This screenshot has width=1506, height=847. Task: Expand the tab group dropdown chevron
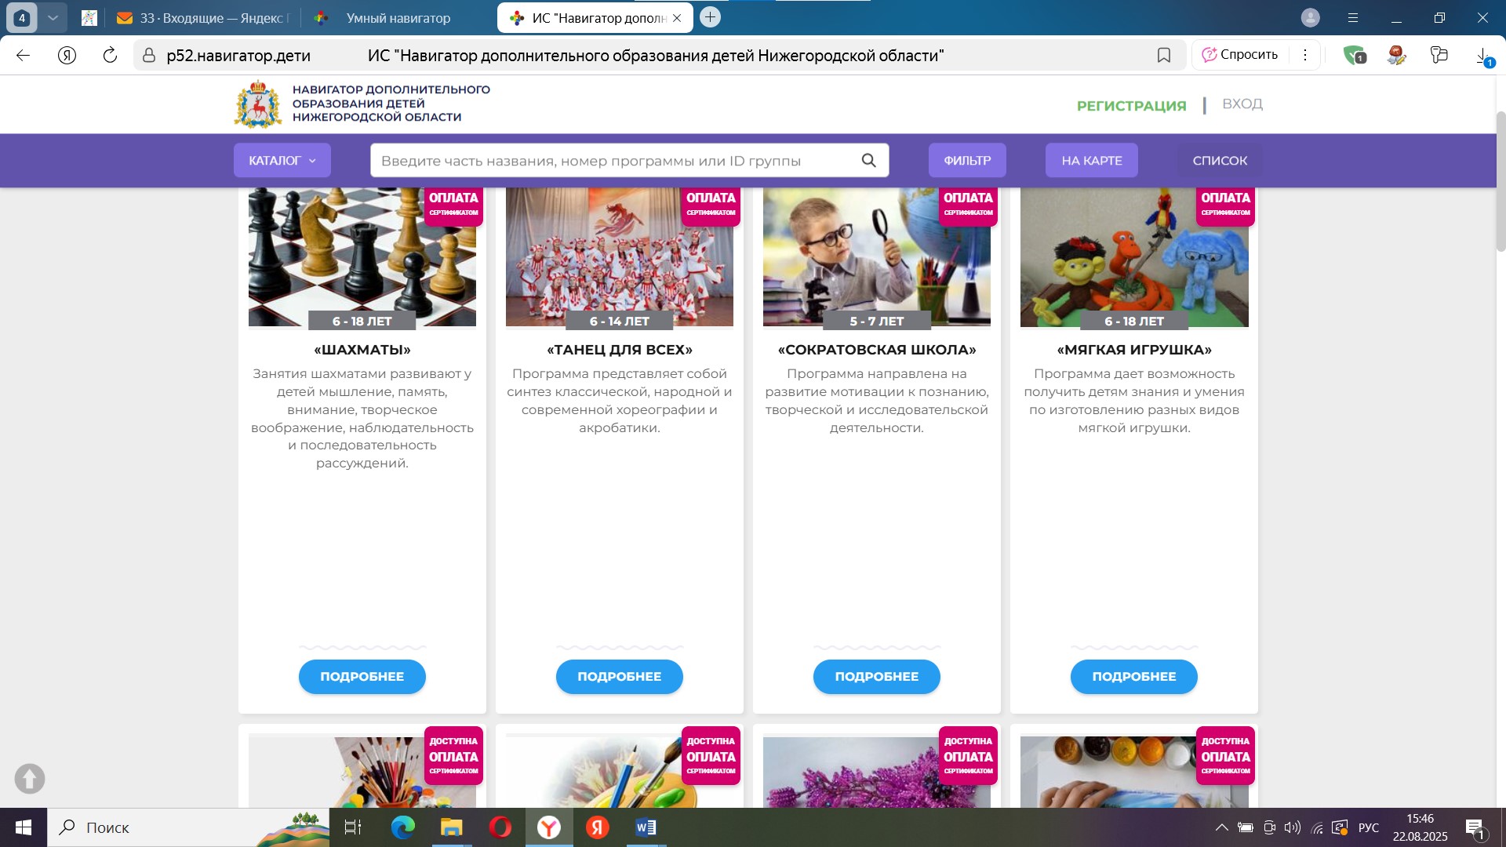pyautogui.click(x=53, y=17)
